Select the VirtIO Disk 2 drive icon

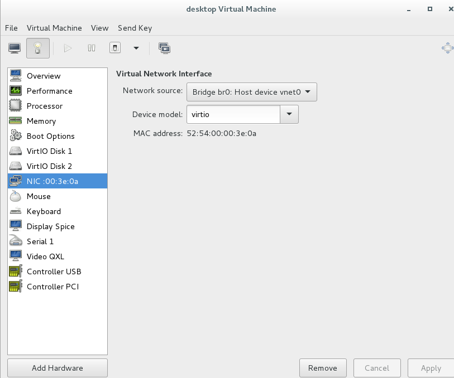[16, 166]
